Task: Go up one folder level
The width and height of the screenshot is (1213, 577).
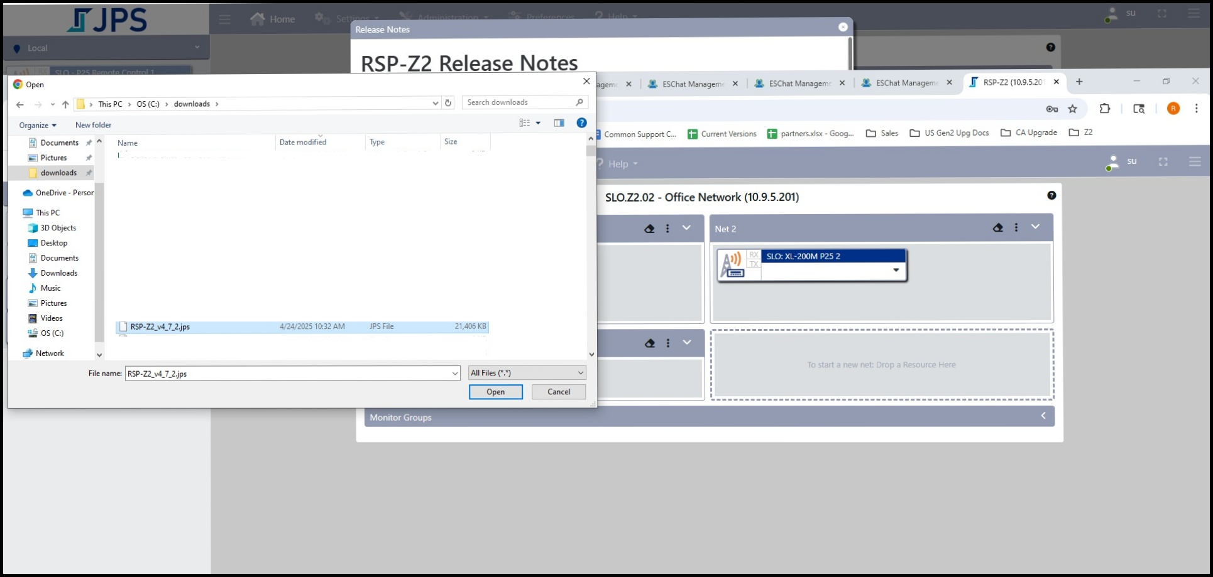Action: click(65, 104)
